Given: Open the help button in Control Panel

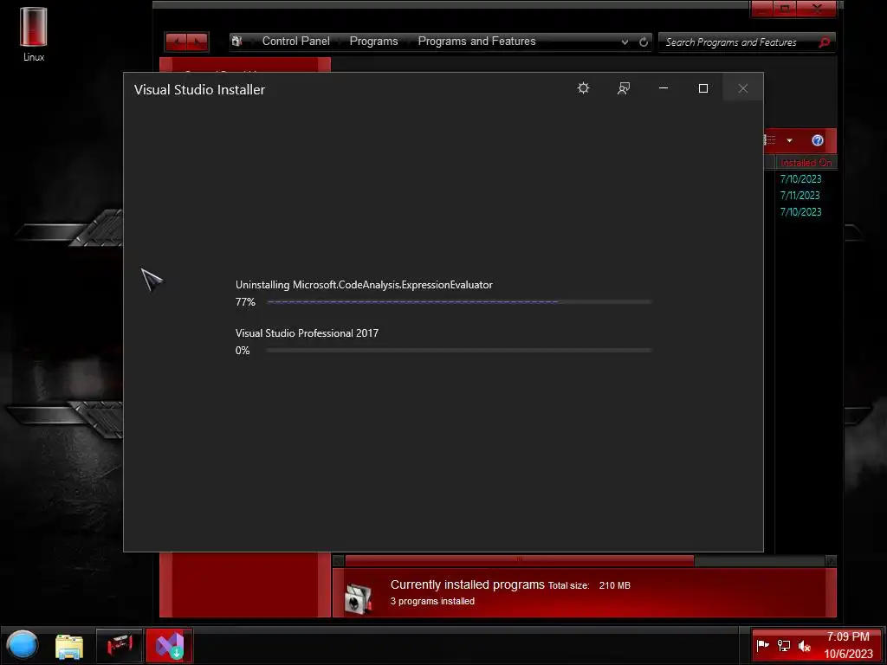Looking at the screenshot, I should (818, 140).
